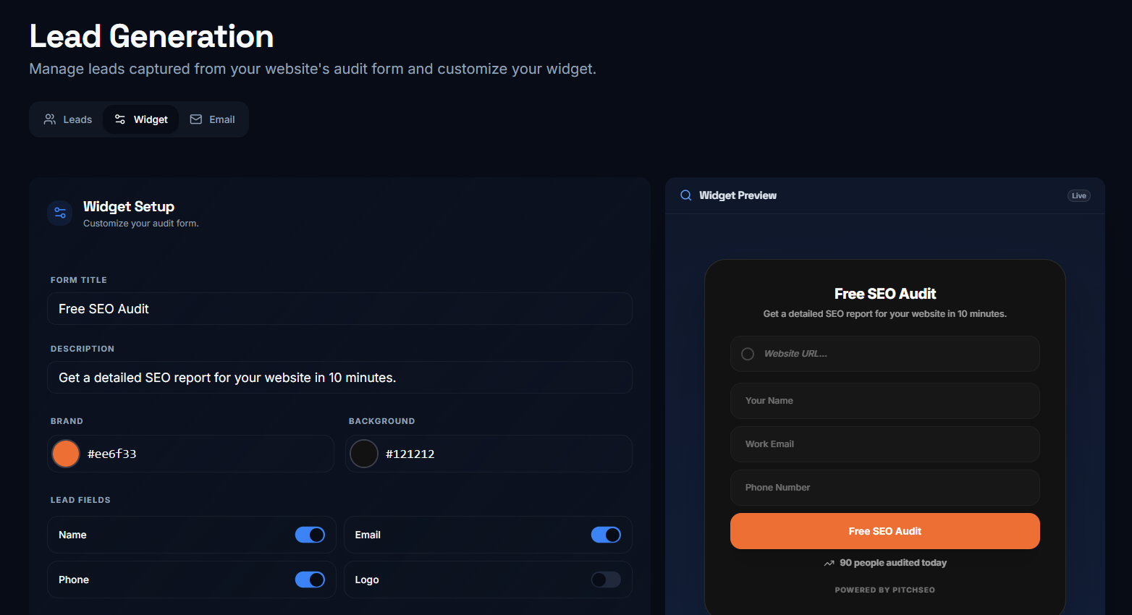The width and height of the screenshot is (1132, 615).
Task: Disable the Name lead field toggle
Action: click(310, 535)
